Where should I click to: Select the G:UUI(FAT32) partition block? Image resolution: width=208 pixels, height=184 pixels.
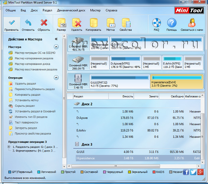tap(120, 82)
